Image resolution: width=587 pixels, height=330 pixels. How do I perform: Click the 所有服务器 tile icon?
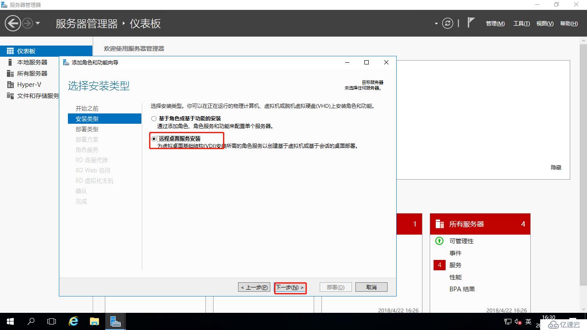click(439, 224)
